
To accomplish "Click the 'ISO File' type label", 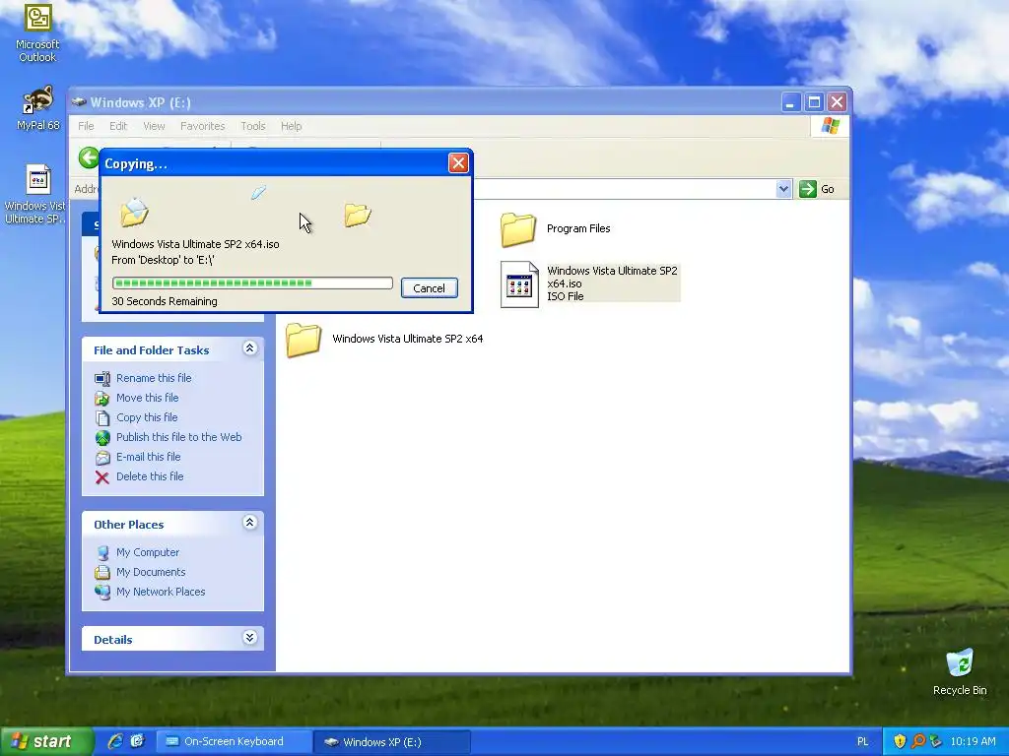I will coord(565,296).
